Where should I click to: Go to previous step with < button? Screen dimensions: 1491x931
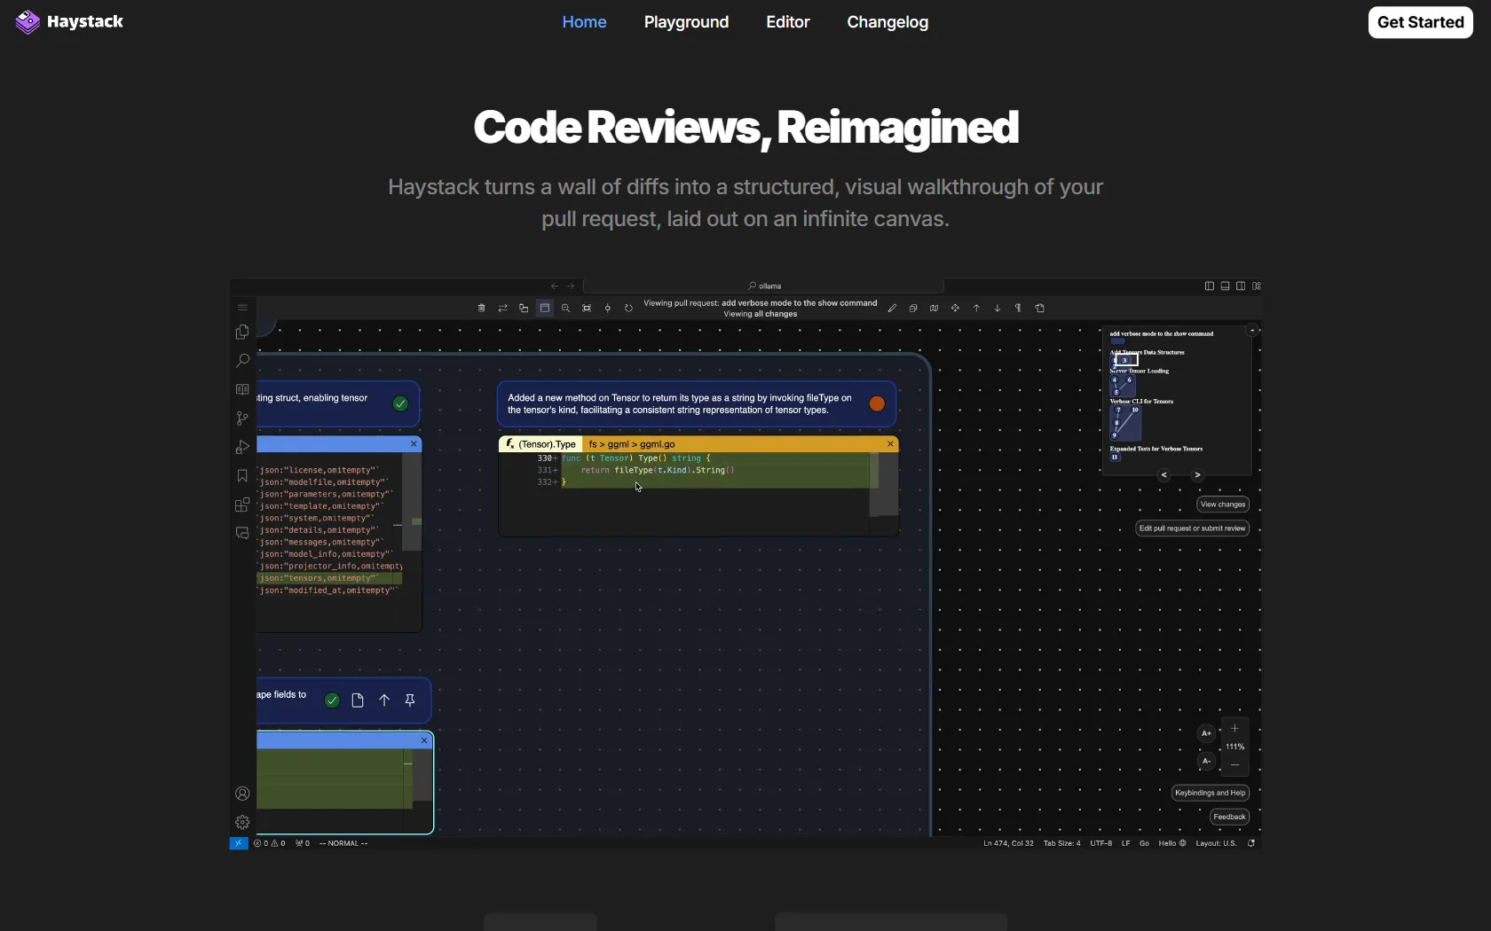tap(1164, 475)
